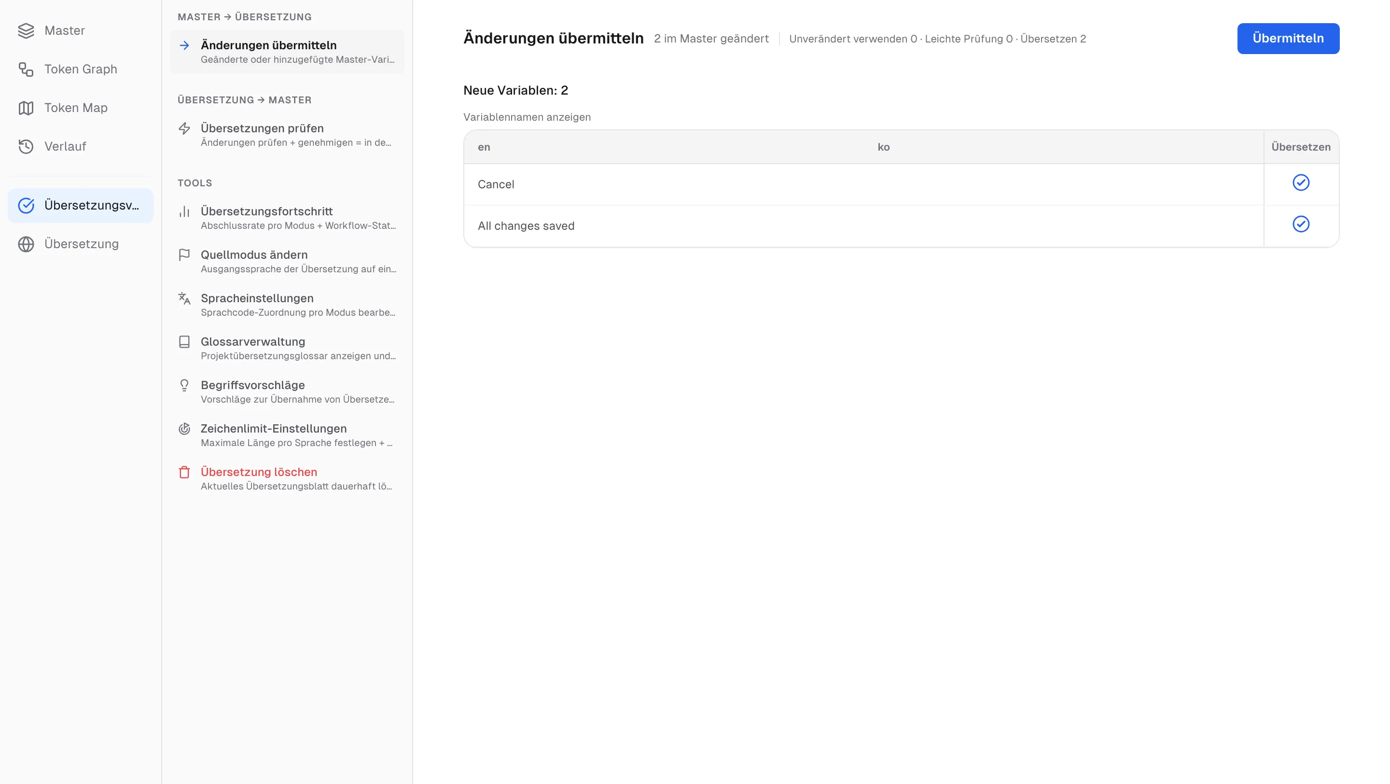Viewport: 1390px width, 784px height.
Task: Select the Änderungen übermitteln sidebar entry
Action: coord(287,52)
